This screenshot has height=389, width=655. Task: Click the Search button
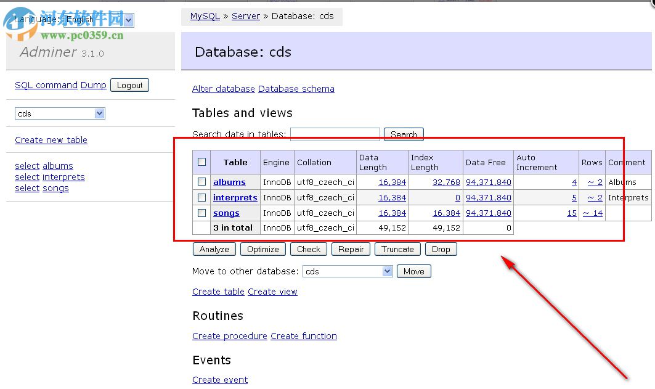point(404,134)
